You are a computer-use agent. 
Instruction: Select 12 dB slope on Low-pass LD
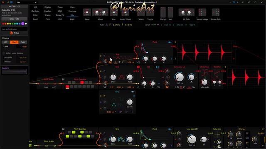[178, 87]
